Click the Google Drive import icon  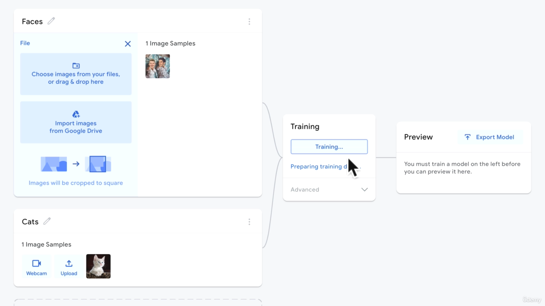[x=76, y=114]
